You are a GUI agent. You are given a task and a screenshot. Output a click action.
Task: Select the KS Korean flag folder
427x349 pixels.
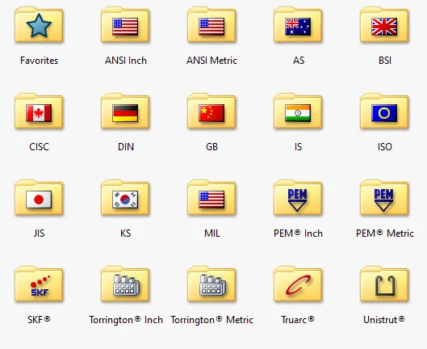(x=125, y=198)
